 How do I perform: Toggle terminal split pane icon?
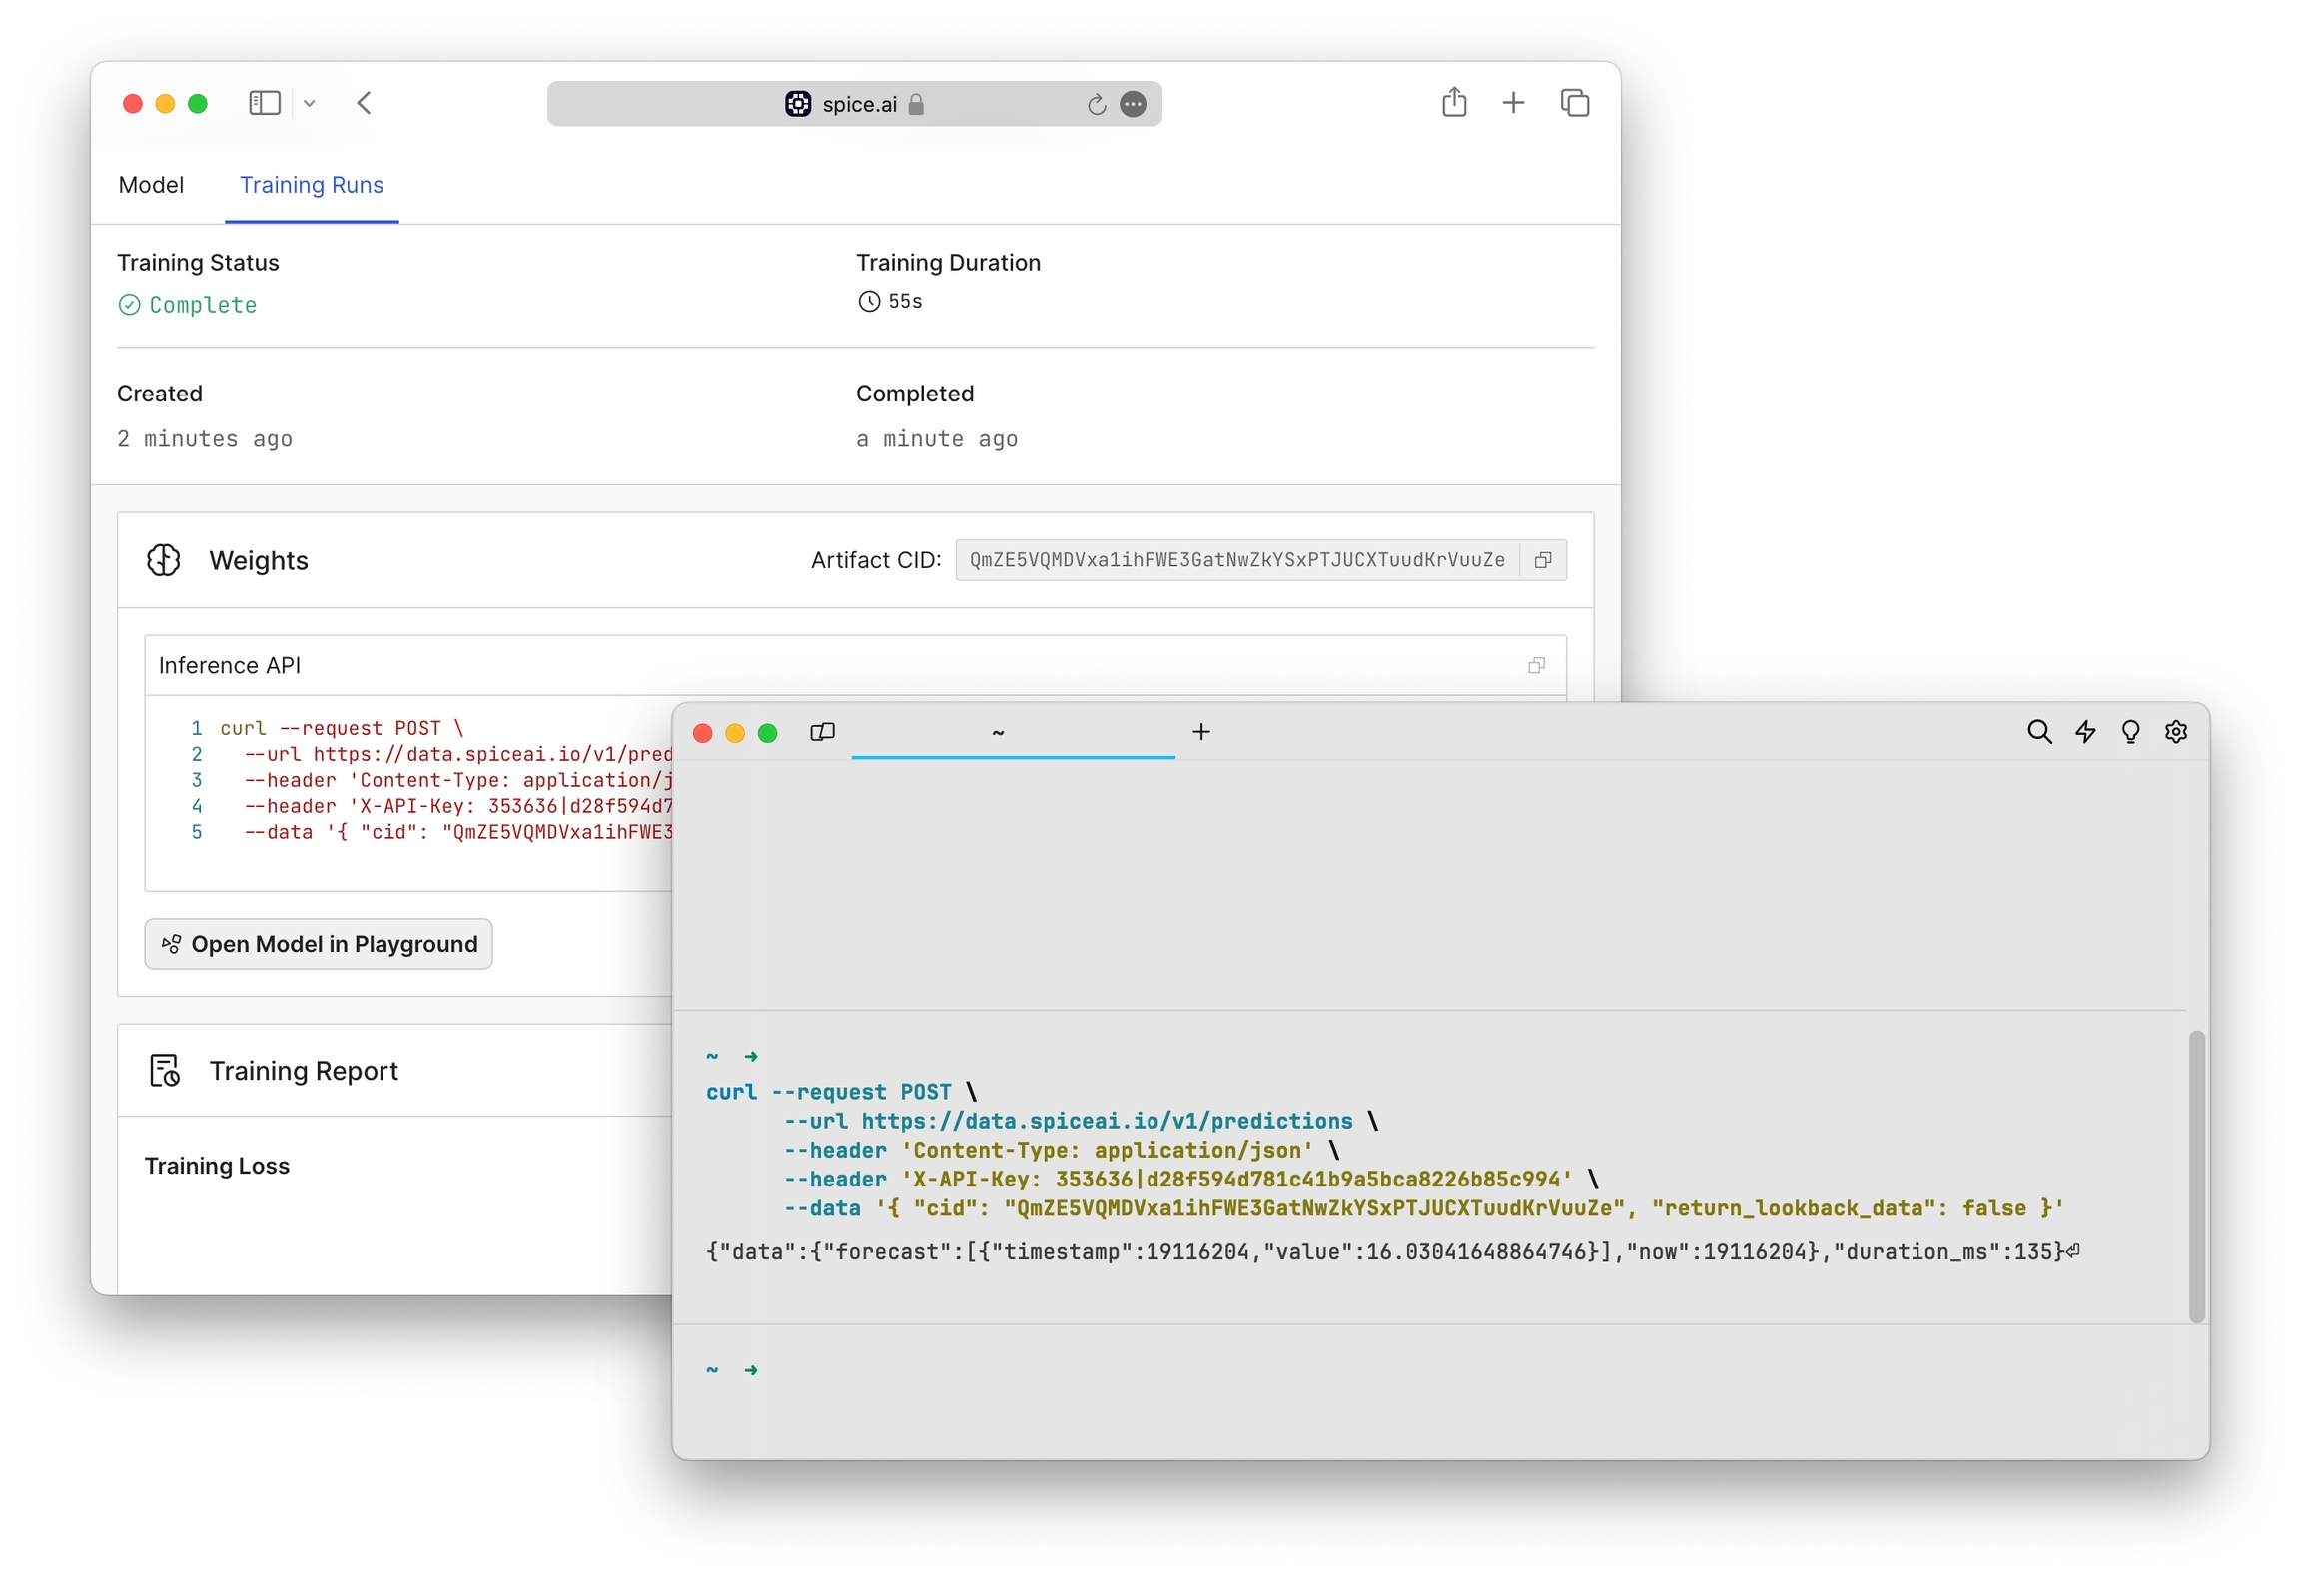(822, 732)
